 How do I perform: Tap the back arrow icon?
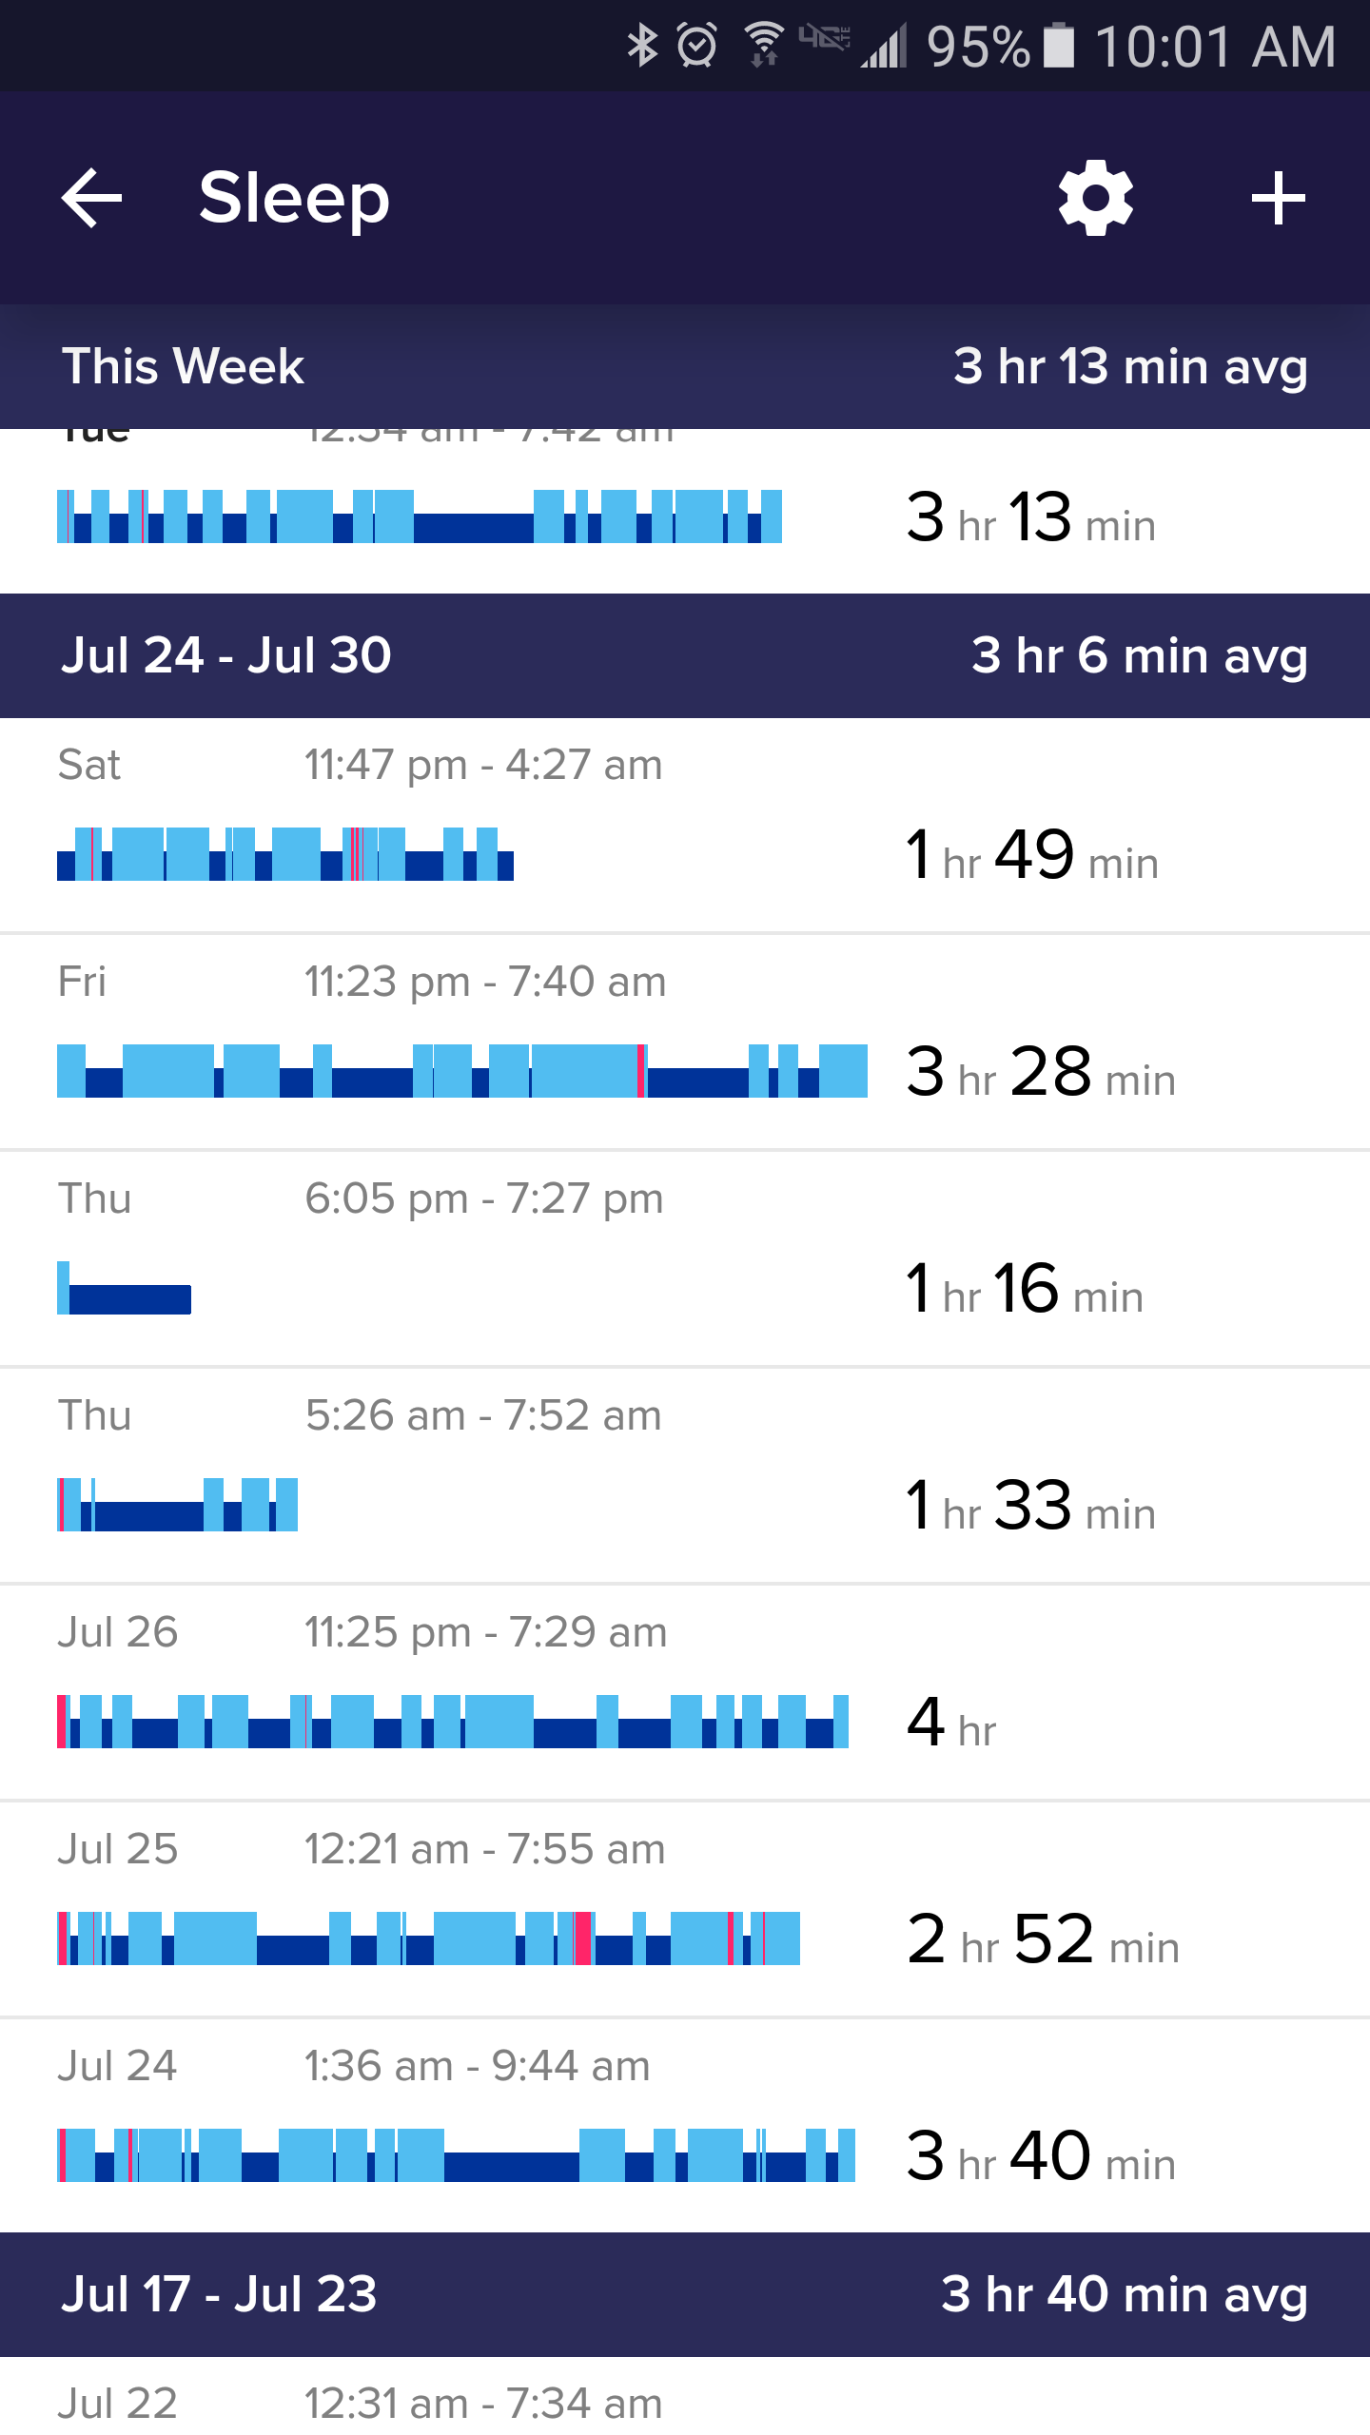click(91, 198)
